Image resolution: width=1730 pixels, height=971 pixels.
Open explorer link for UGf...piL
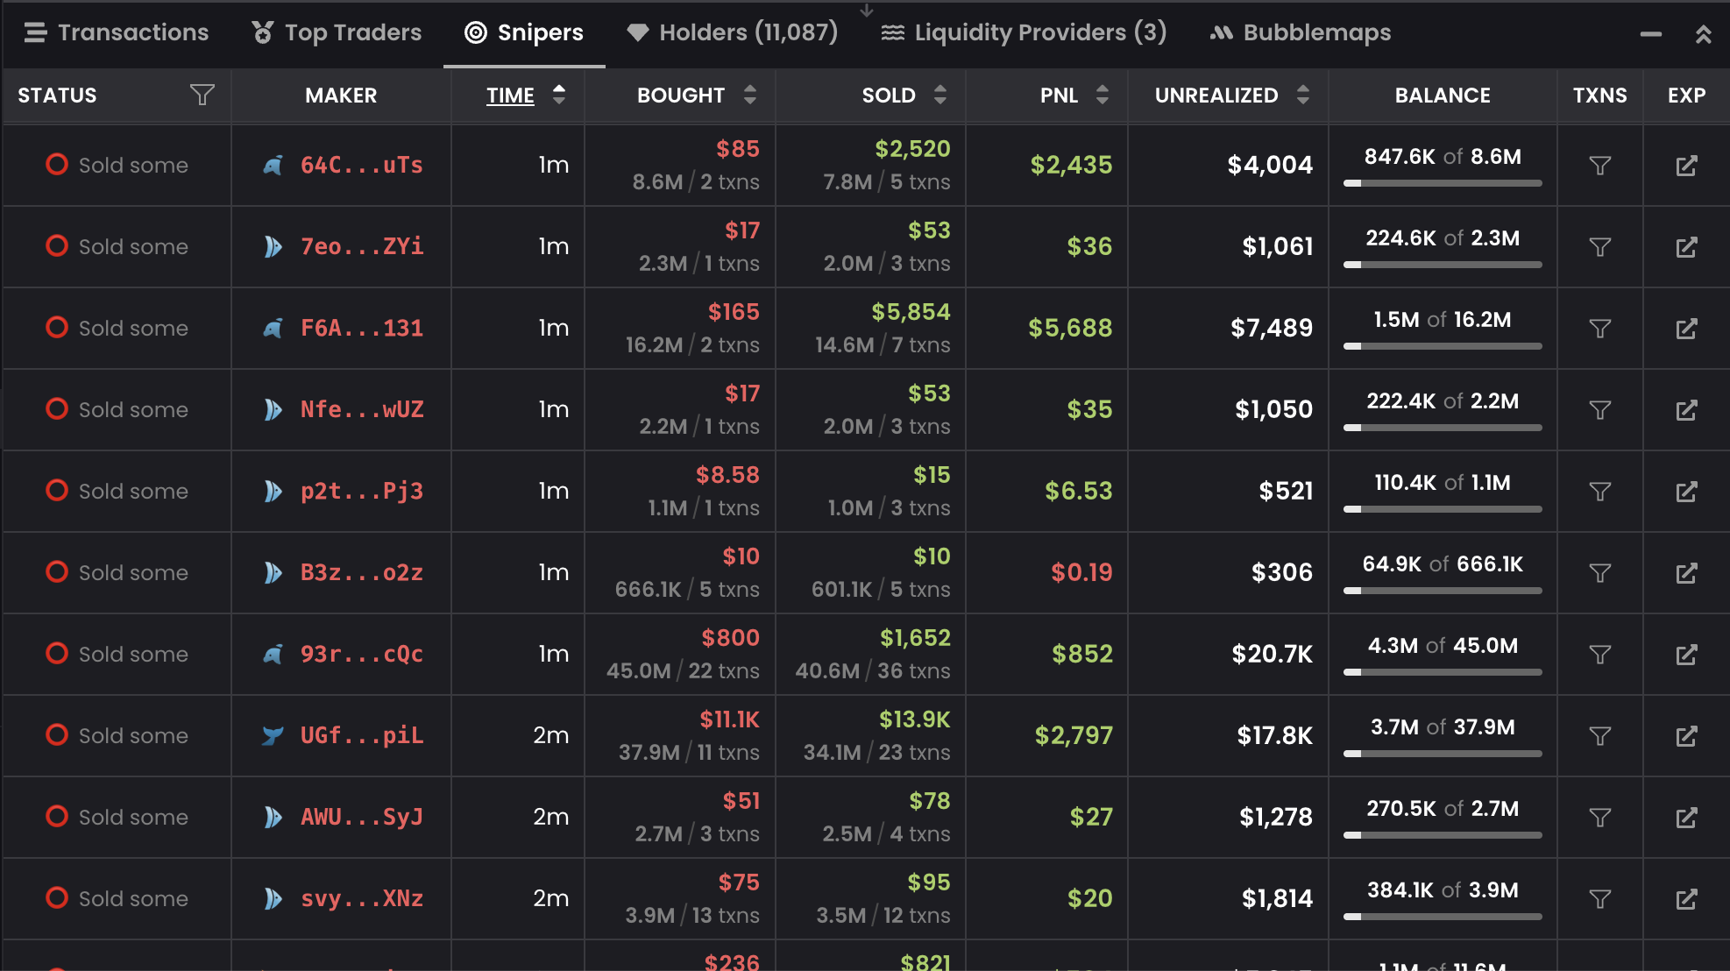[x=1686, y=736]
